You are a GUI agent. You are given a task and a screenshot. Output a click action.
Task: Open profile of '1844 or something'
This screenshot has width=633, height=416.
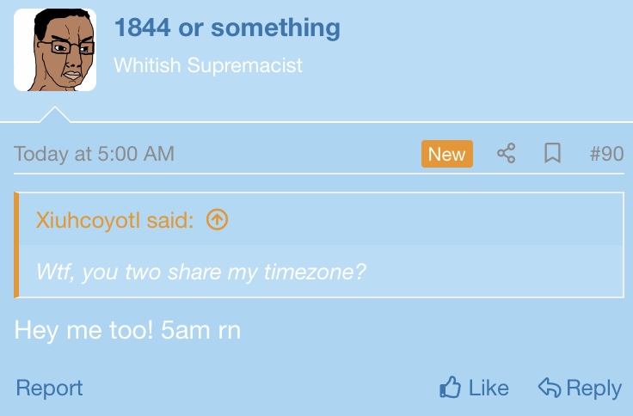click(x=227, y=28)
